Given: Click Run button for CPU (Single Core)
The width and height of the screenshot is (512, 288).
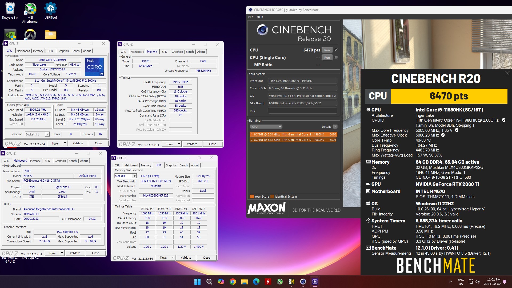Looking at the screenshot, I should coord(327,58).
